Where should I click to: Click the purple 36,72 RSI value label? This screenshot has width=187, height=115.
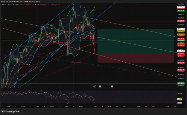point(180,103)
